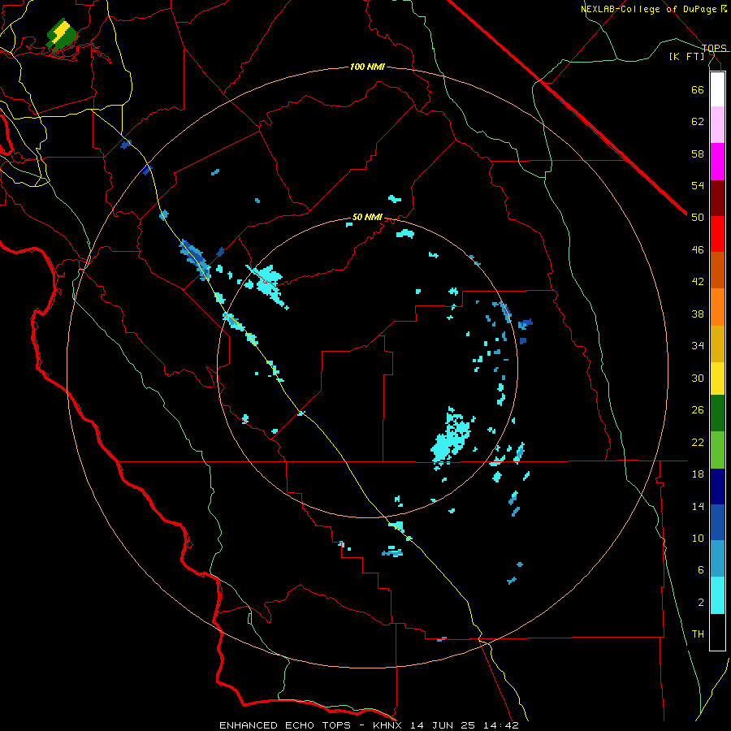The height and width of the screenshot is (731, 731).
Task: Click the yellow-and-green echo in top-left corner
Action: [x=62, y=33]
